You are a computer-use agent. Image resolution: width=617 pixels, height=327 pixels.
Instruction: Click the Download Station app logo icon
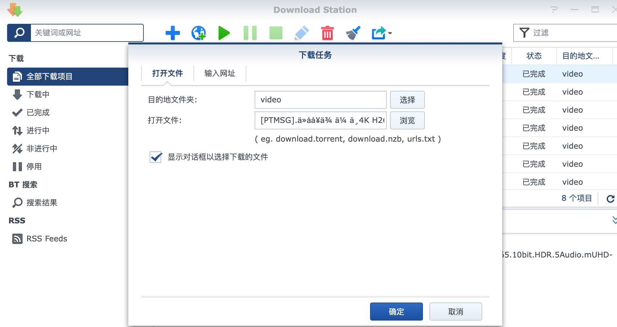(x=15, y=10)
